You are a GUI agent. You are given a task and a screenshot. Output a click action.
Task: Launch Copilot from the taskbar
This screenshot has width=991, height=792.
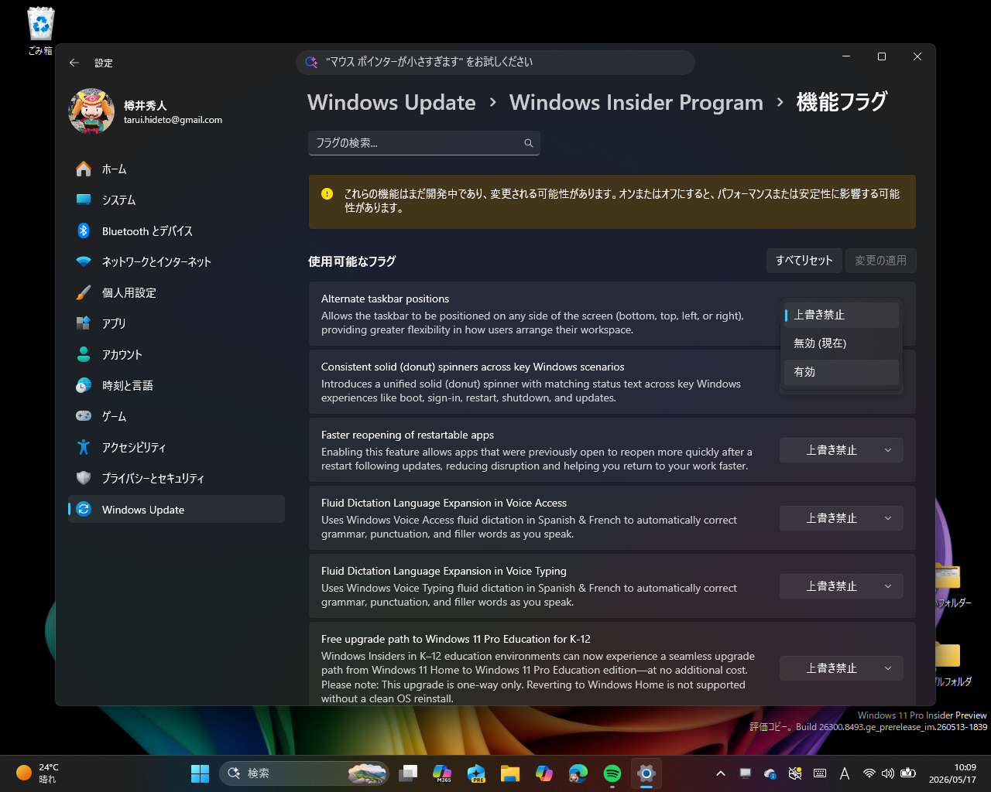[x=544, y=773]
